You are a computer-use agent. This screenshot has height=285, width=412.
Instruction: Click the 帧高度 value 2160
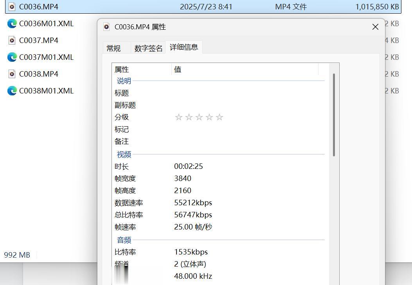click(183, 190)
